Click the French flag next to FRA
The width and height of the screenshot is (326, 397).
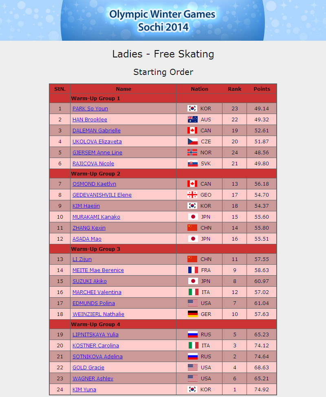[193, 270]
